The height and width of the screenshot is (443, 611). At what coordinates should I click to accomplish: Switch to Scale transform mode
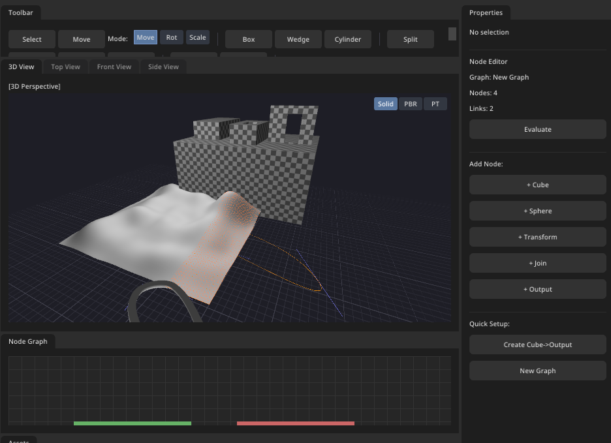pos(197,37)
